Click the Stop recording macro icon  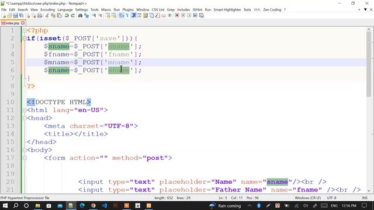click(183, 16)
